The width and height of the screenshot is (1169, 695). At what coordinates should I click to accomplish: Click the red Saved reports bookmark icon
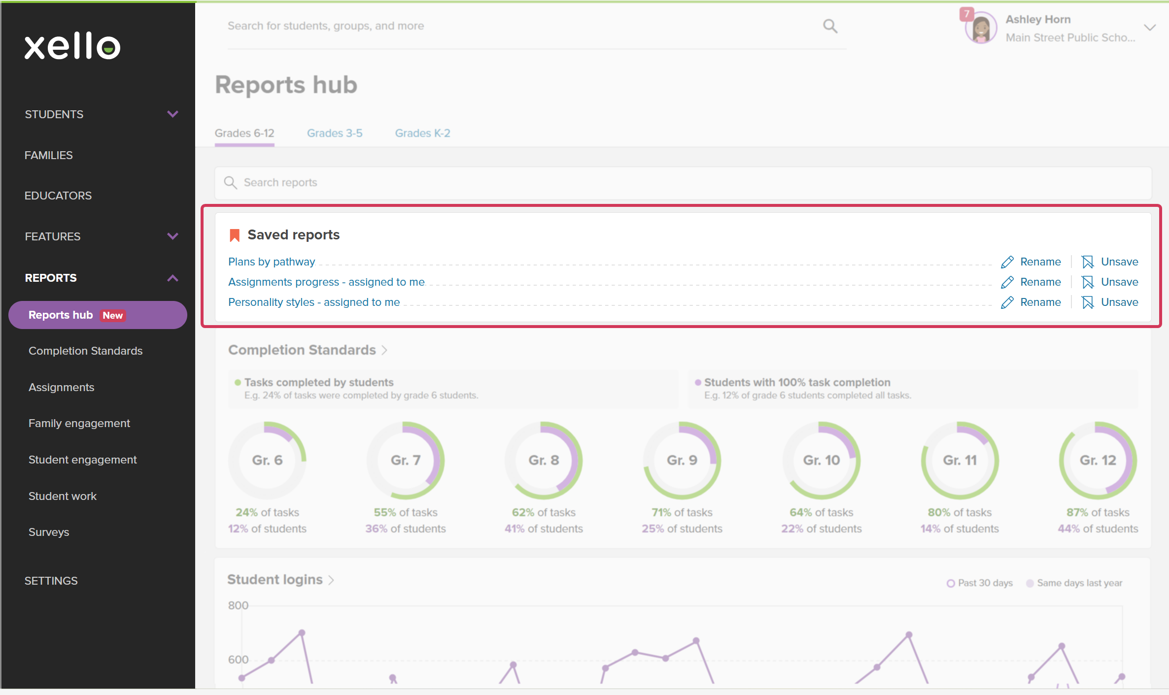pyautogui.click(x=235, y=235)
